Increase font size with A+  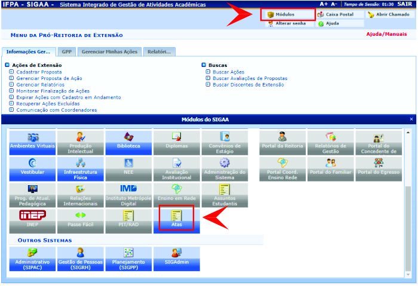tap(324, 4)
